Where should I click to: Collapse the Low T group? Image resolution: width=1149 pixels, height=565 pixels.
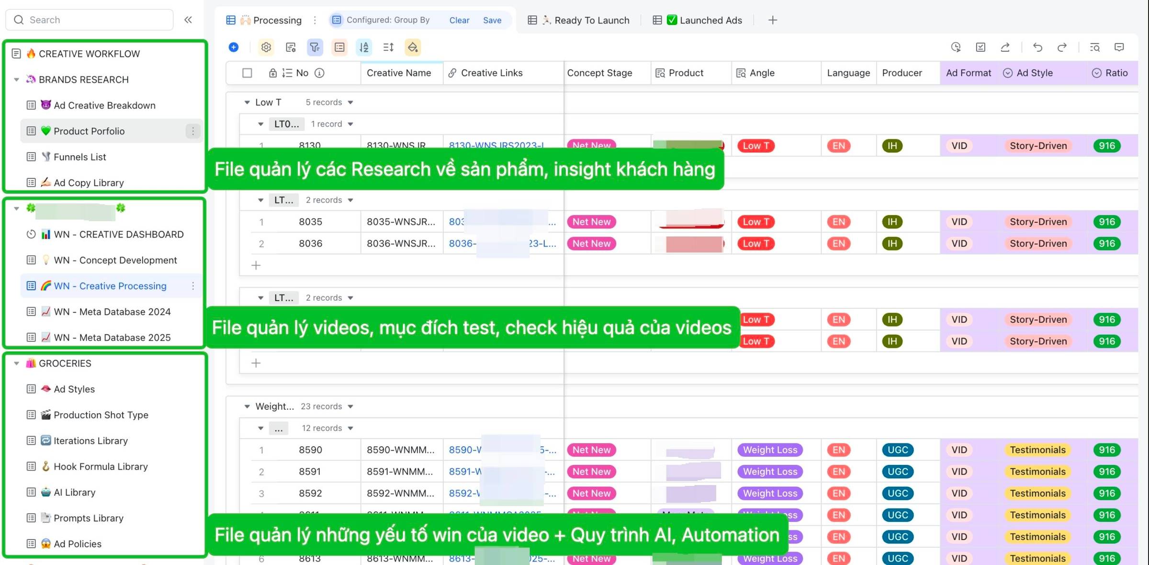[x=247, y=102]
